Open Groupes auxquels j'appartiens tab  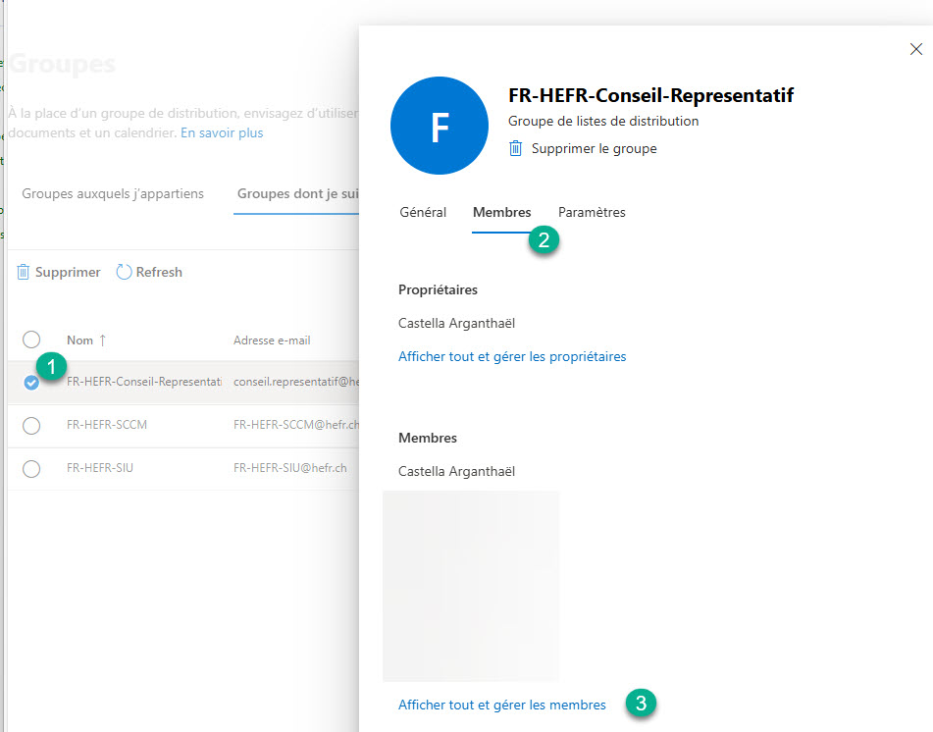(x=113, y=194)
